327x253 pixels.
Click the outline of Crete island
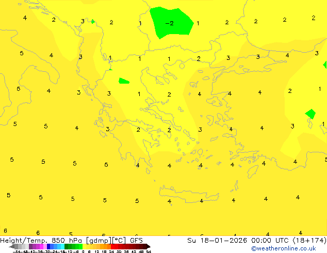pyautogui.click(x=189, y=194)
